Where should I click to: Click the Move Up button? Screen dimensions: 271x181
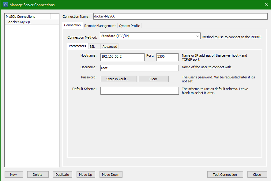coord(85,175)
